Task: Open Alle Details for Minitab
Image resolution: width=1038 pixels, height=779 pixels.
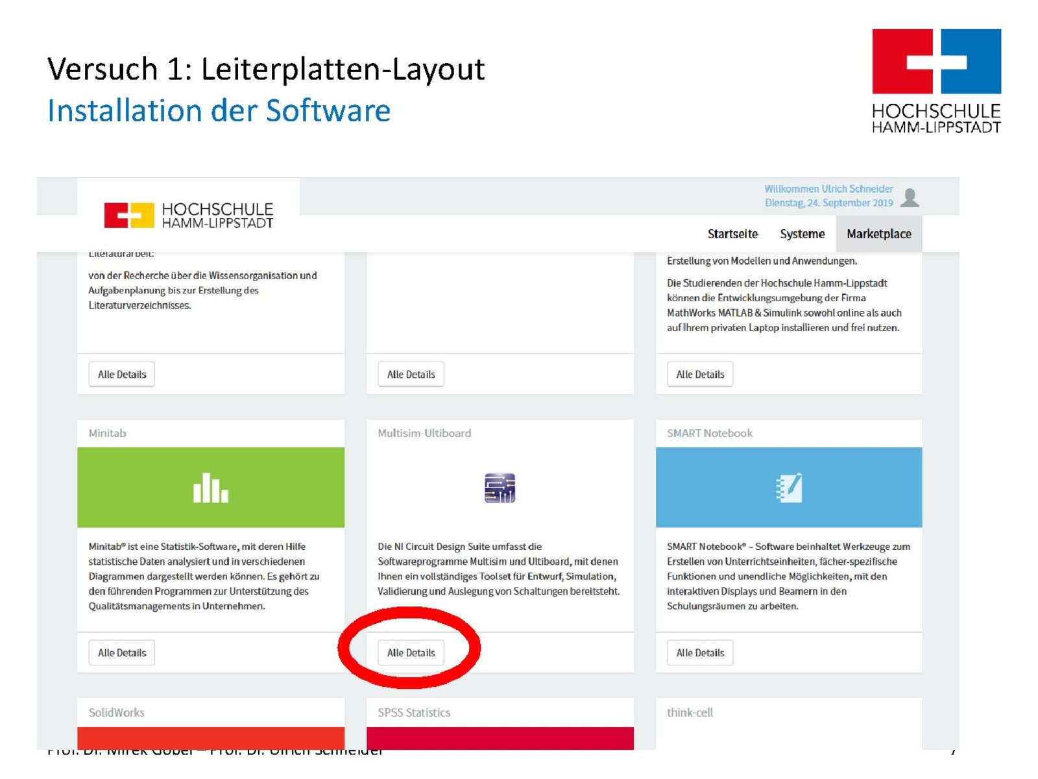Action: tap(122, 652)
